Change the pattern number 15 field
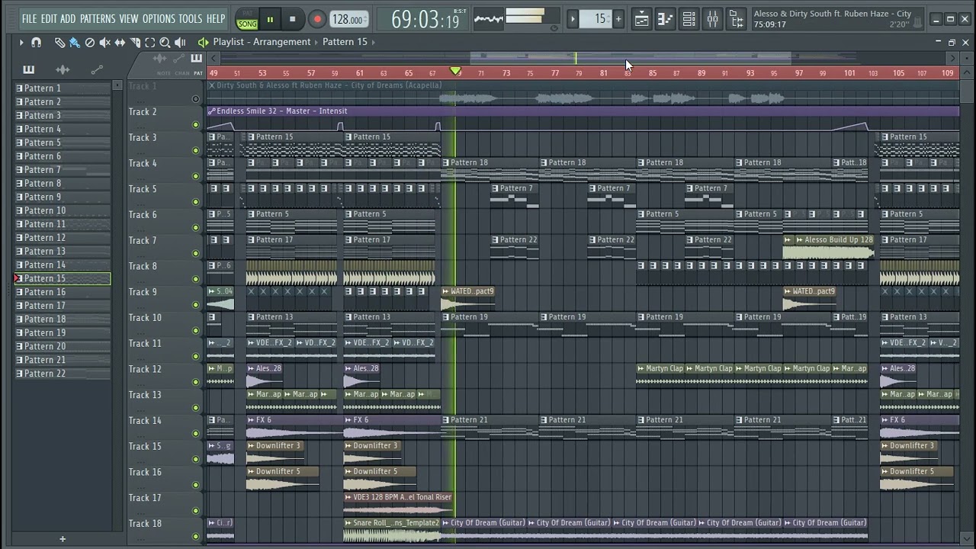976x549 pixels. click(x=596, y=19)
